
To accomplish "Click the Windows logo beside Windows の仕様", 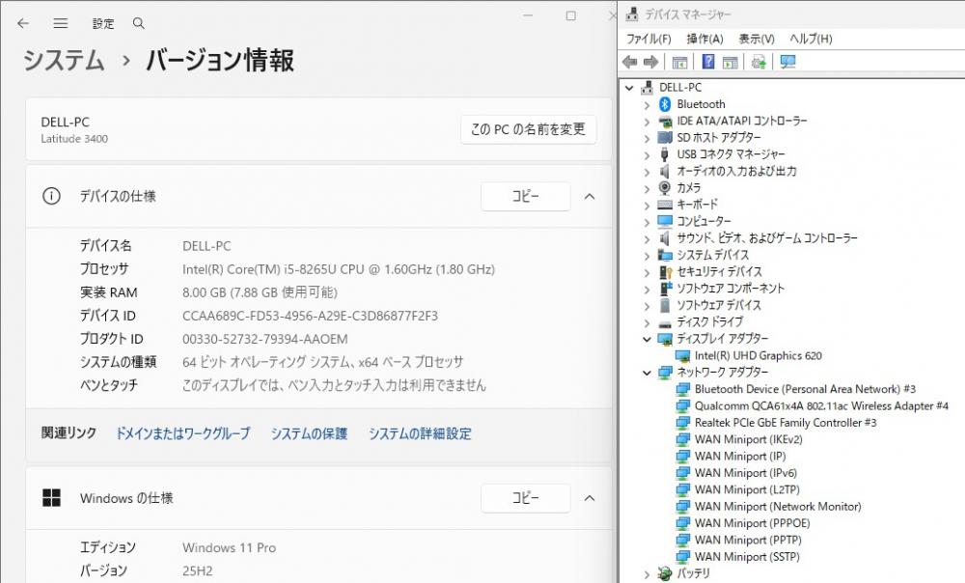I will click(x=51, y=498).
